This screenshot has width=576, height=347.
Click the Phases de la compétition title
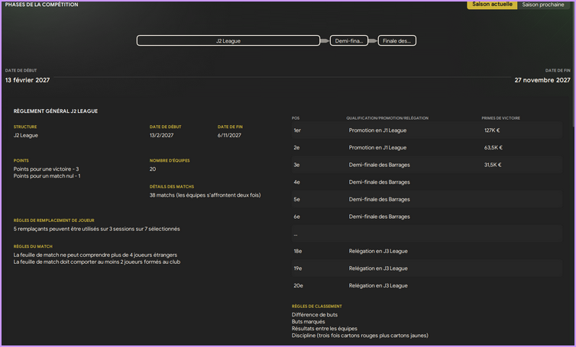(41, 5)
